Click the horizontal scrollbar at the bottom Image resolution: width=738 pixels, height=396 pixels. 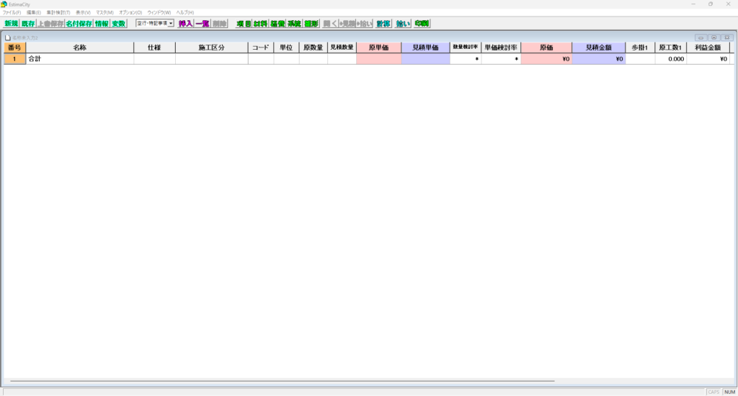283,381
